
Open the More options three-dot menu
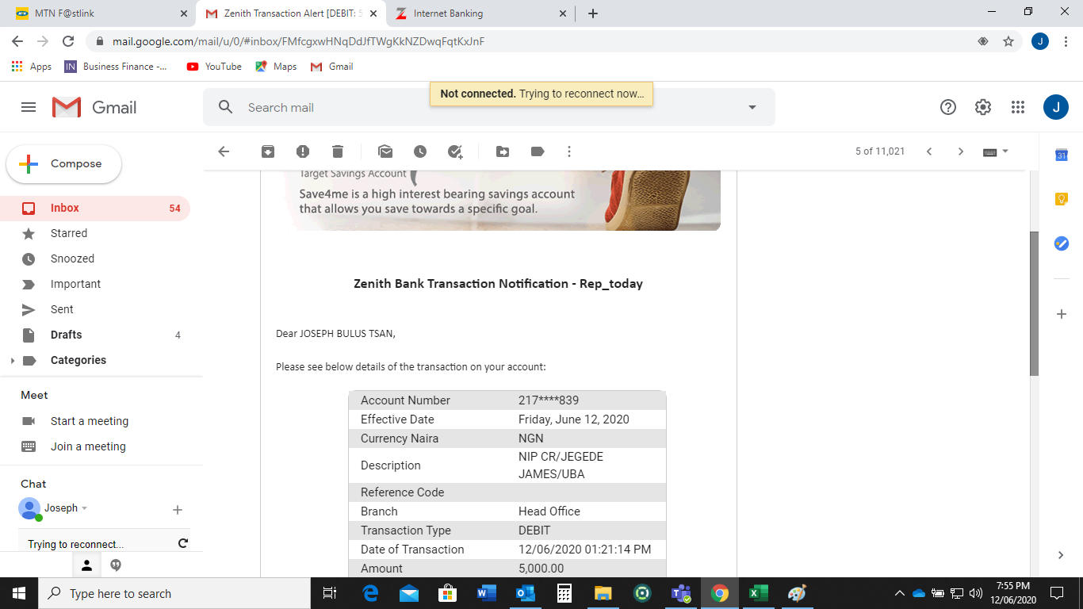[569, 151]
